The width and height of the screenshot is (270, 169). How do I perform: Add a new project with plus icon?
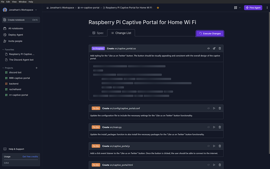(37, 68)
